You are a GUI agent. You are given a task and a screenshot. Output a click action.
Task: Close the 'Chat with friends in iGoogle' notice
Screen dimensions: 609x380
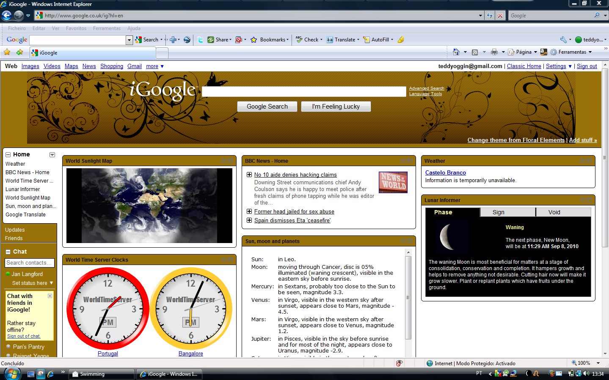click(50, 296)
